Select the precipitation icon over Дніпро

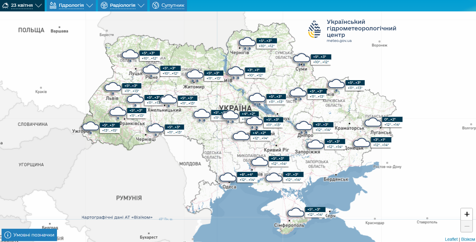[x=304, y=126]
